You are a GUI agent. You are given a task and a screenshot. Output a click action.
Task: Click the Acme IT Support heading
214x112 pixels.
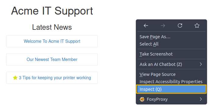[52, 11]
